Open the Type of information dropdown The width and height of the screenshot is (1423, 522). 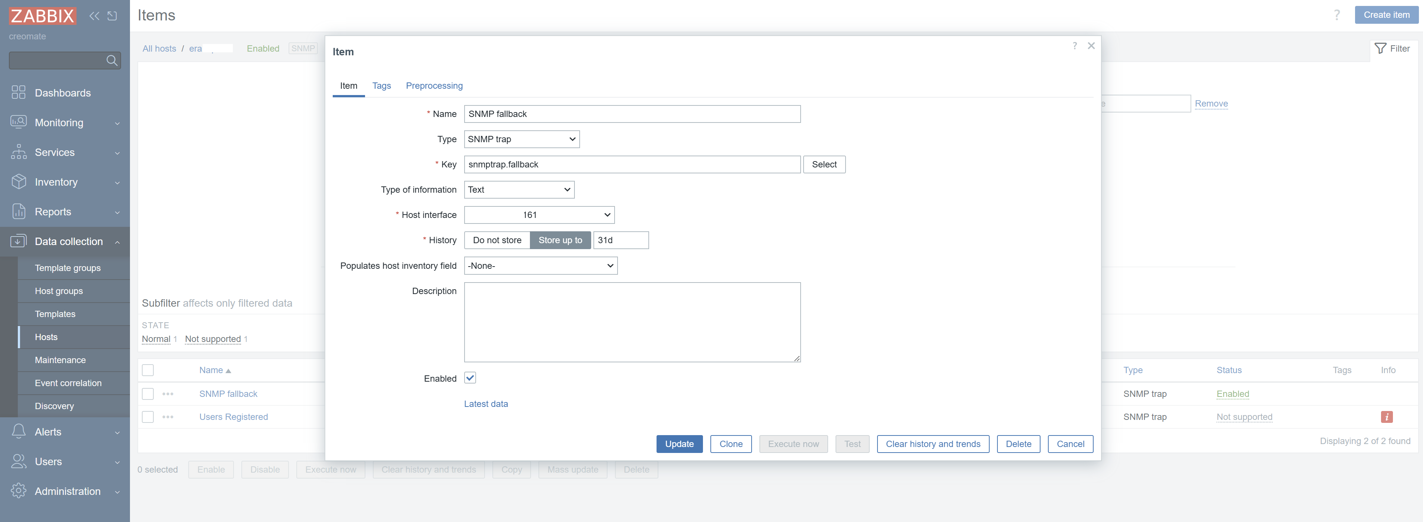tap(519, 189)
